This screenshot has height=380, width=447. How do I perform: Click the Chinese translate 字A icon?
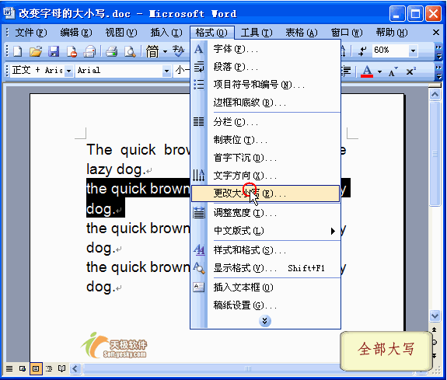coord(179,51)
